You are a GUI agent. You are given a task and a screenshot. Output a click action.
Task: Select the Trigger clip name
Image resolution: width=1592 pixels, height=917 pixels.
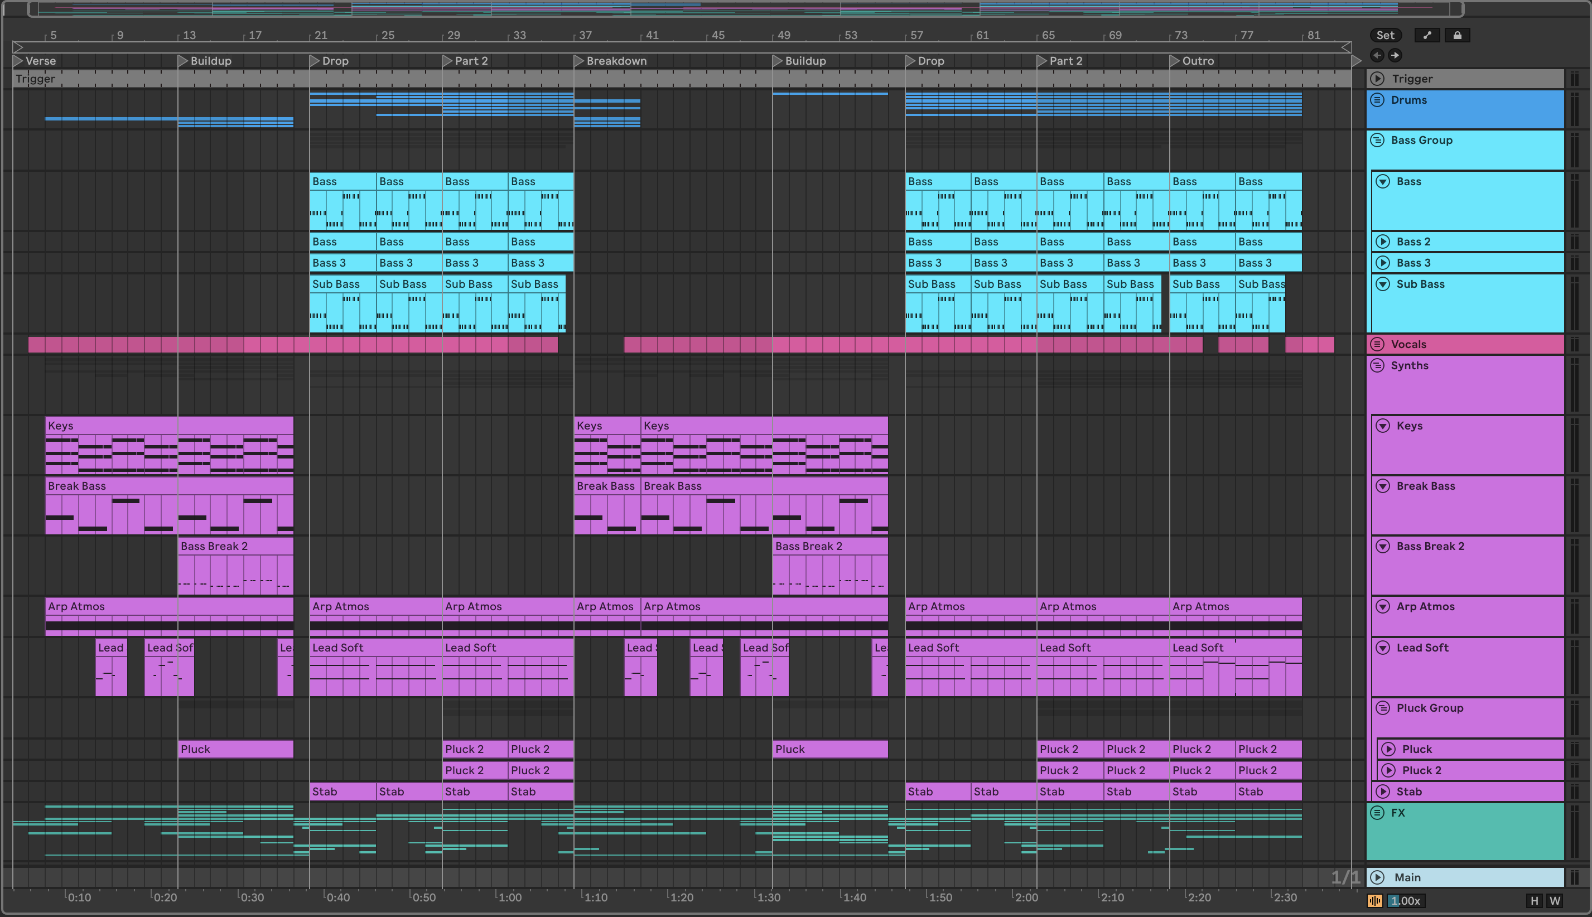tap(35, 79)
